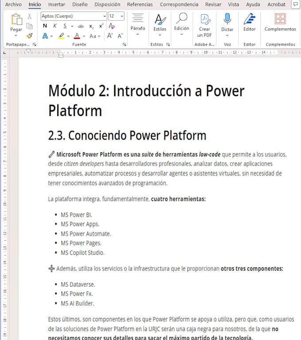
Task: Click heading 'Módulo 2: Introducción a Power'
Action: (x=147, y=91)
